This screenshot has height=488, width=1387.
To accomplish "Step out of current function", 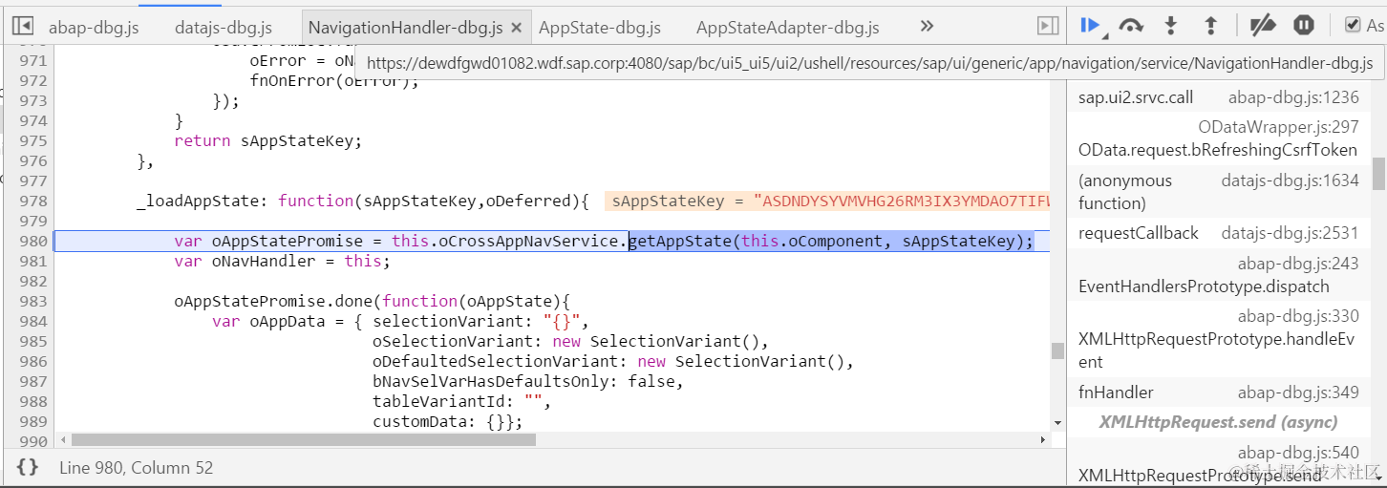I will 1211,26.
